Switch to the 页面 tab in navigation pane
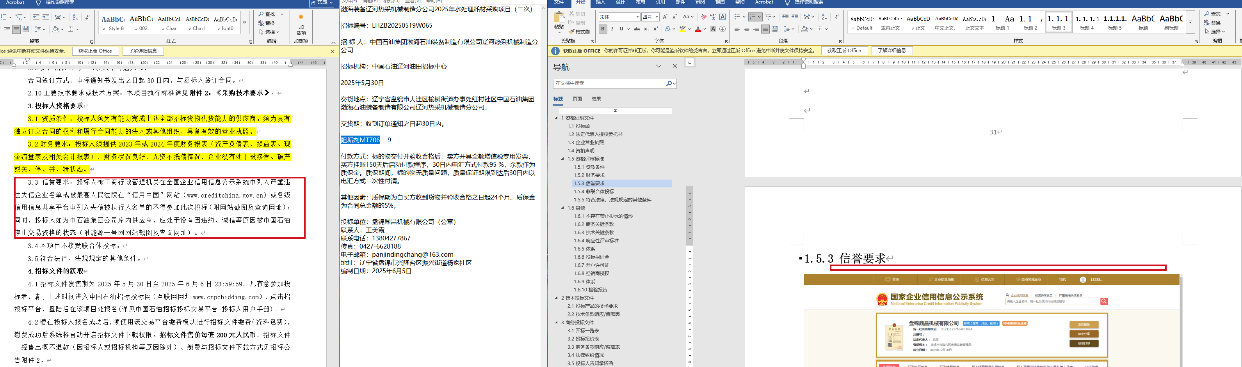Viewport: 1242px width, 367px height. click(577, 99)
